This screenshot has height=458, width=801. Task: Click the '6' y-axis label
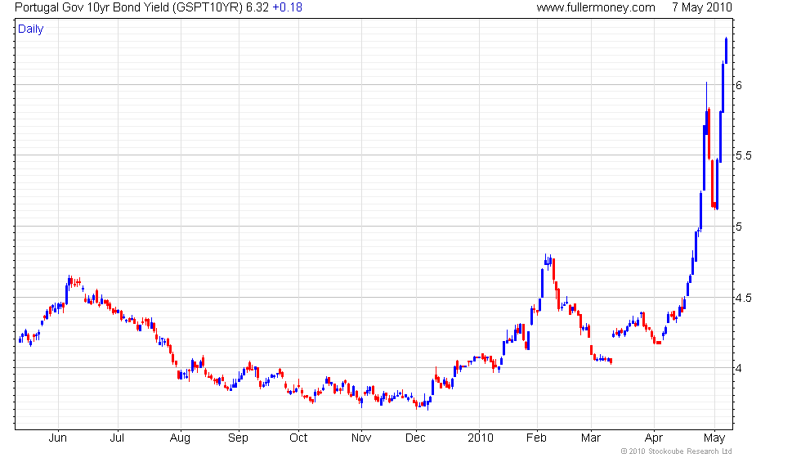click(739, 85)
